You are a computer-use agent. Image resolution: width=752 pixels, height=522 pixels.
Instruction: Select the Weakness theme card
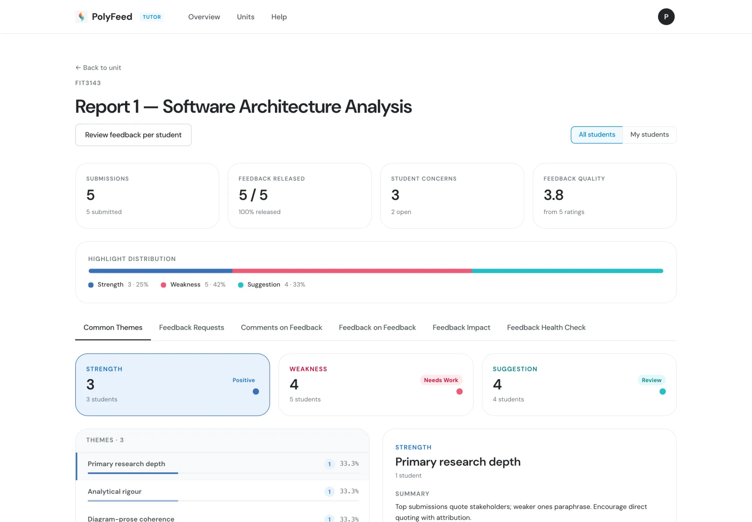pyautogui.click(x=376, y=384)
